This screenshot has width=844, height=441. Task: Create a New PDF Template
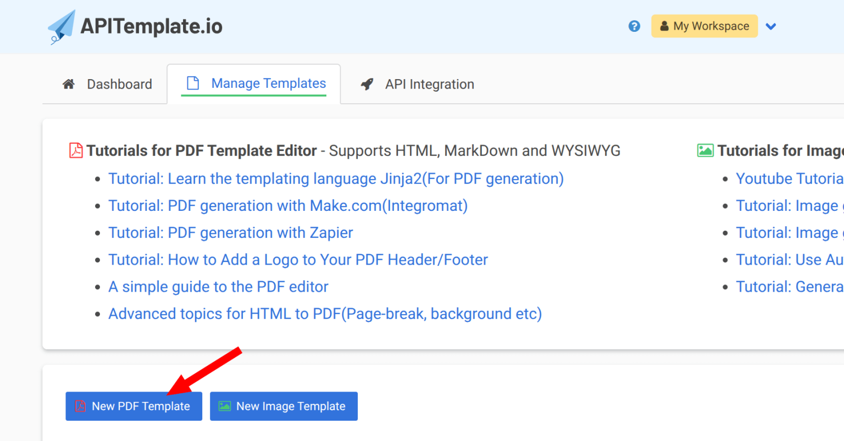point(134,406)
